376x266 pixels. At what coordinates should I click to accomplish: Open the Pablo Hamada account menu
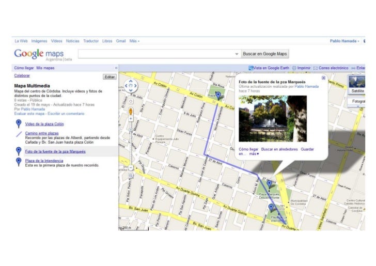coord(344,41)
